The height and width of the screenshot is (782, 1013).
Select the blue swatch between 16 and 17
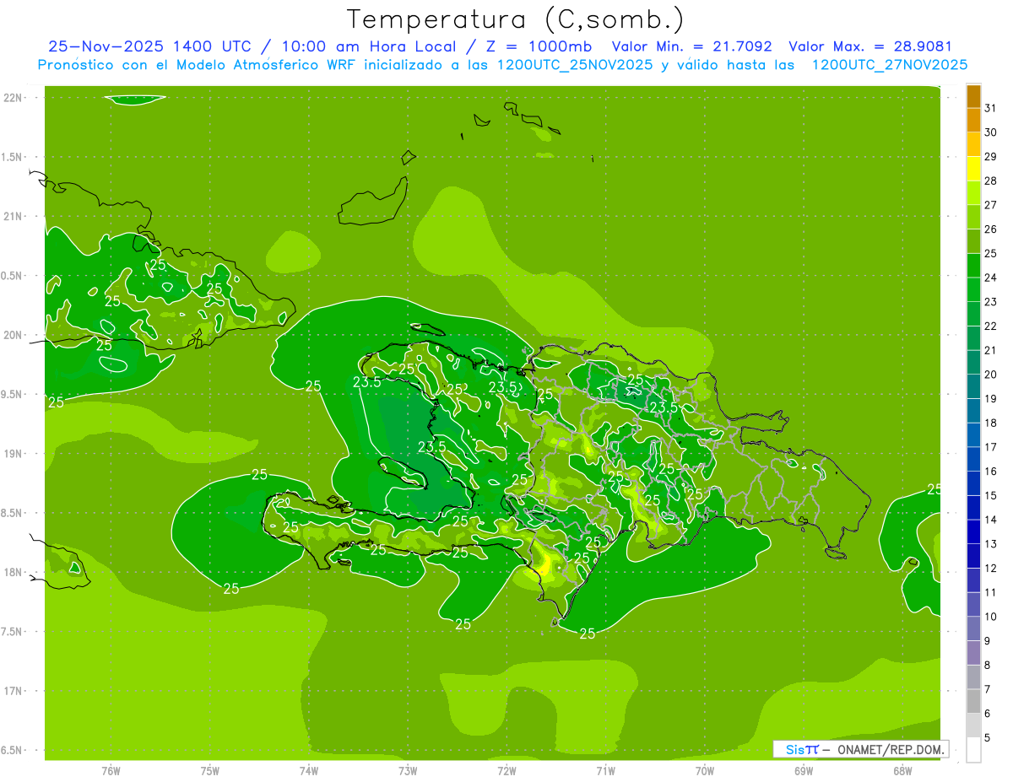coord(973,459)
